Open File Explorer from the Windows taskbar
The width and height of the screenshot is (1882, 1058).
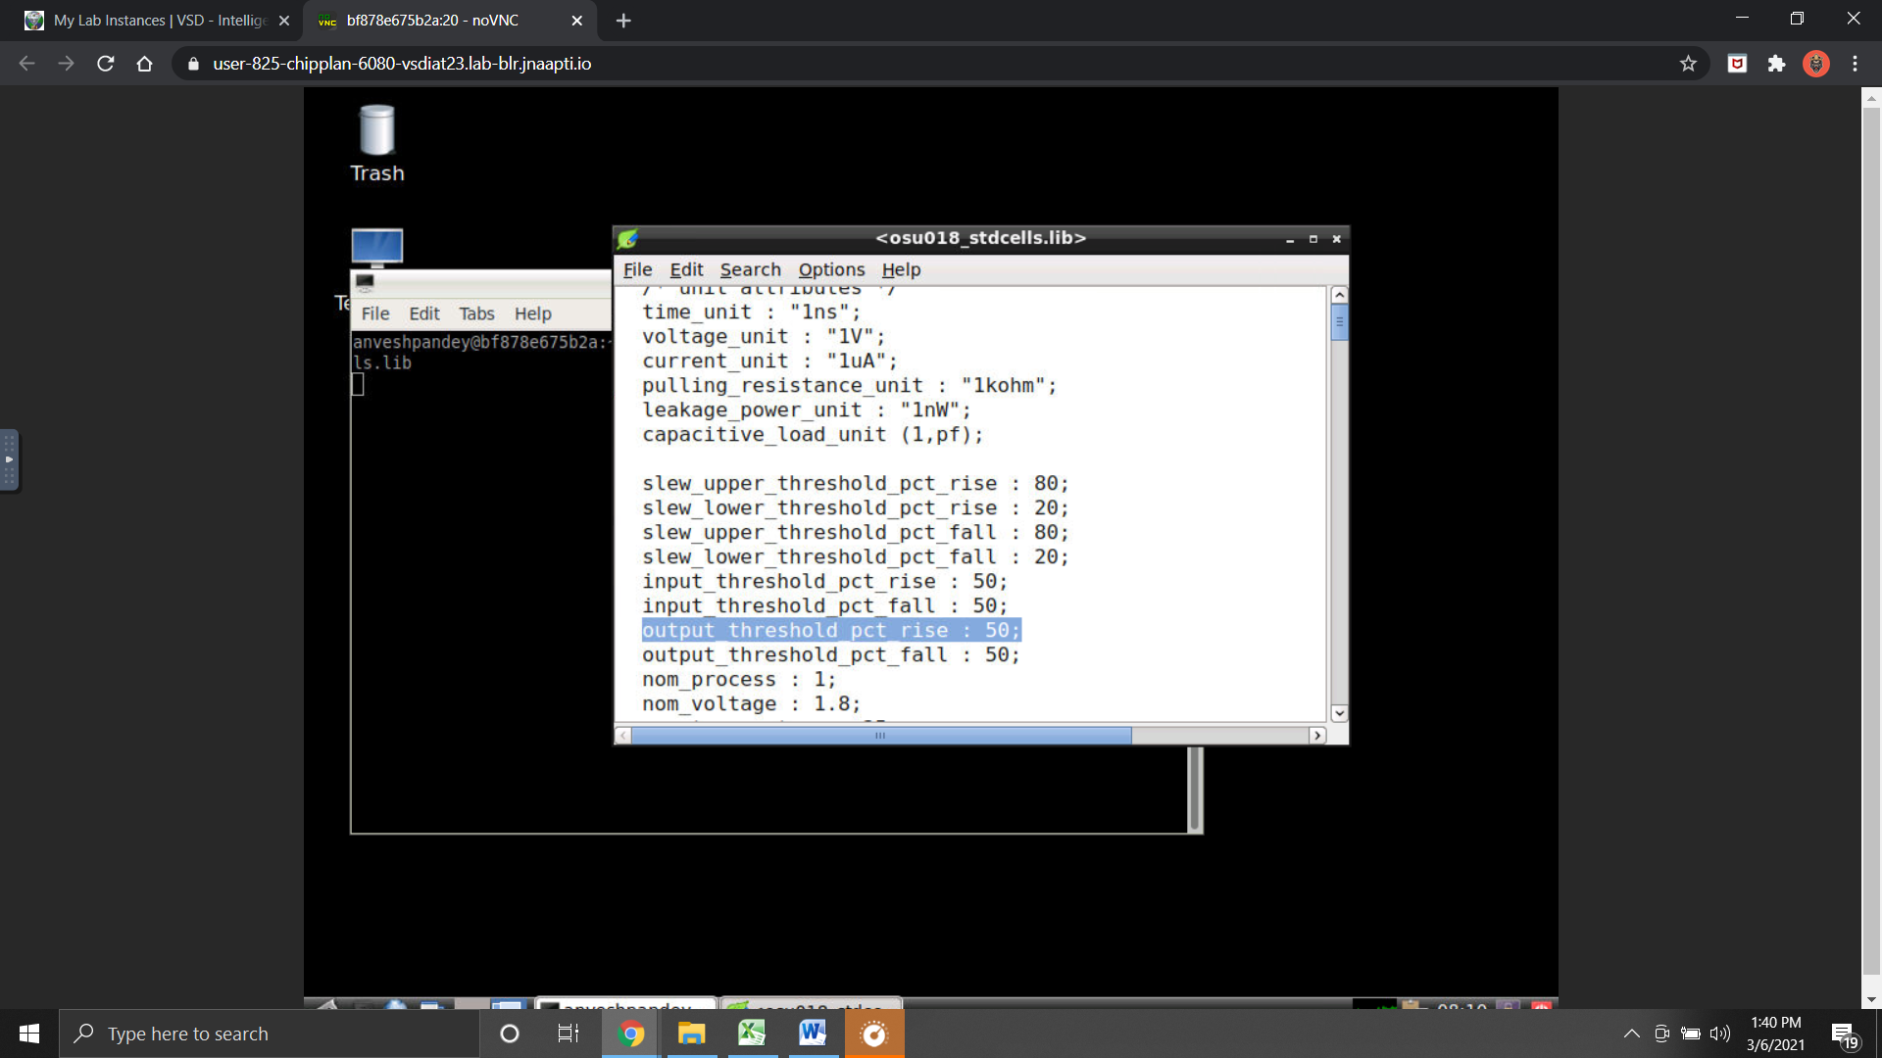click(690, 1034)
